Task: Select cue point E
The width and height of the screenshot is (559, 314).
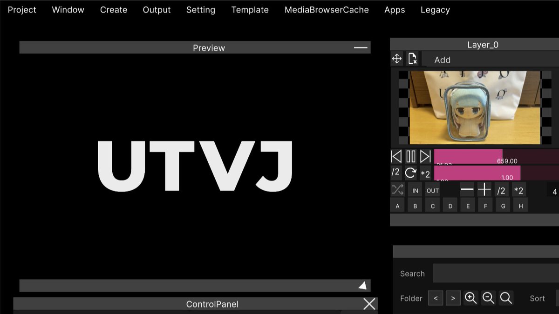Action: pos(468,206)
